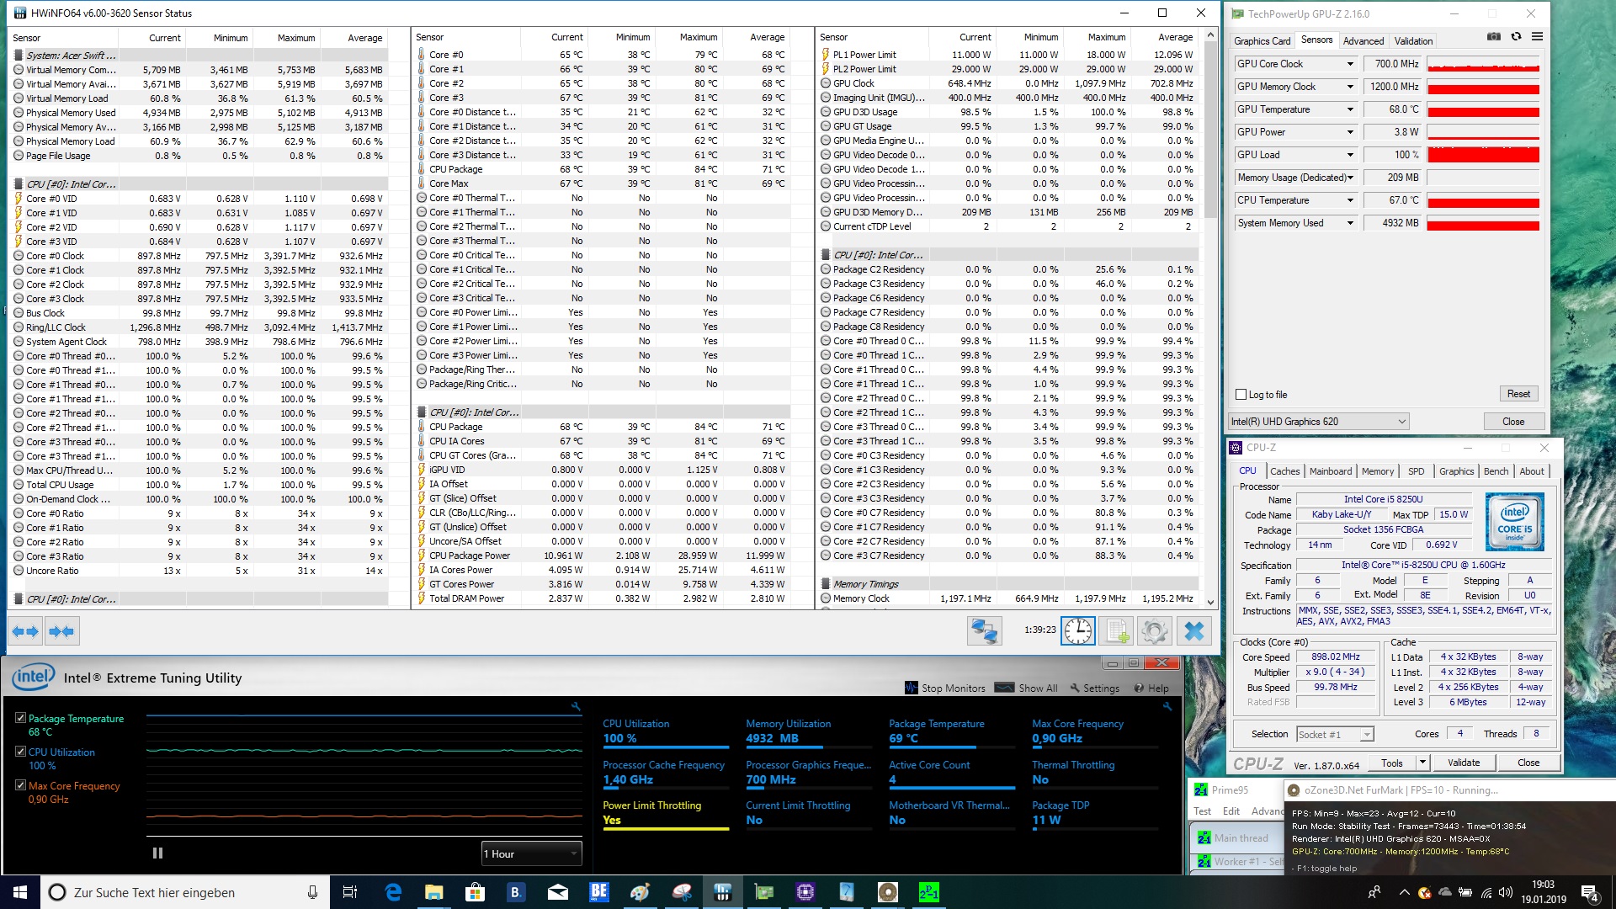Click the HWiNFO clock reset icon
Image resolution: width=1616 pixels, height=909 pixels.
(x=1078, y=630)
